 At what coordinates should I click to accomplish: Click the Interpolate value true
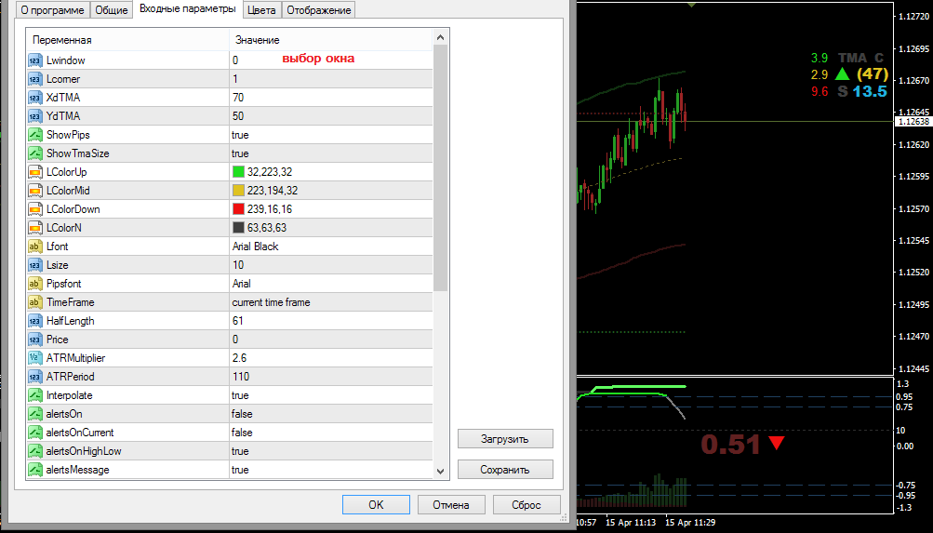240,395
